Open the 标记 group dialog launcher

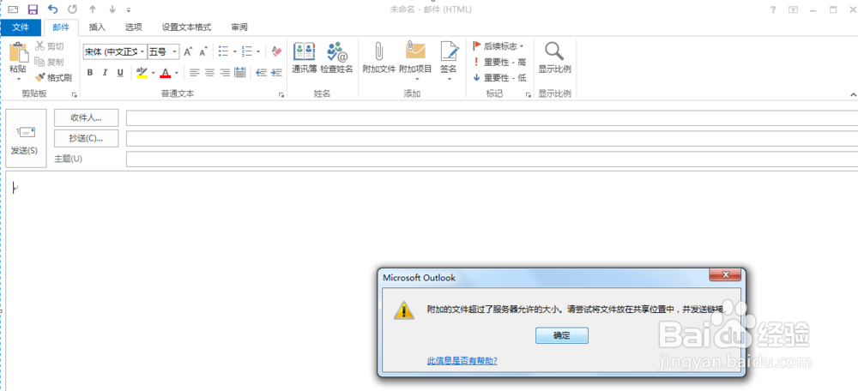click(529, 95)
